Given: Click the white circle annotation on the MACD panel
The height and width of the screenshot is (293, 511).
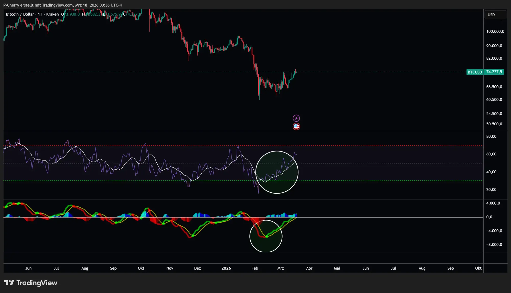Looking at the screenshot, I should (266, 236).
